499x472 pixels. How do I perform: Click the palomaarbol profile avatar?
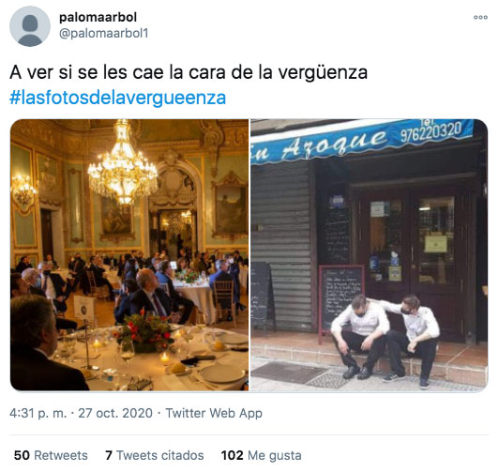30,26
